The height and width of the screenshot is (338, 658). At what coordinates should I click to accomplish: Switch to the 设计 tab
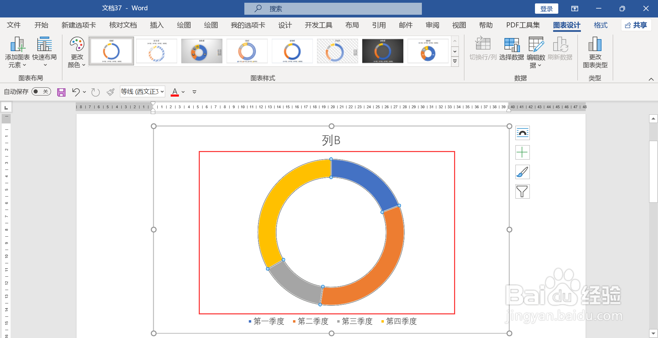pyautogui.click(x=285, y=25)
